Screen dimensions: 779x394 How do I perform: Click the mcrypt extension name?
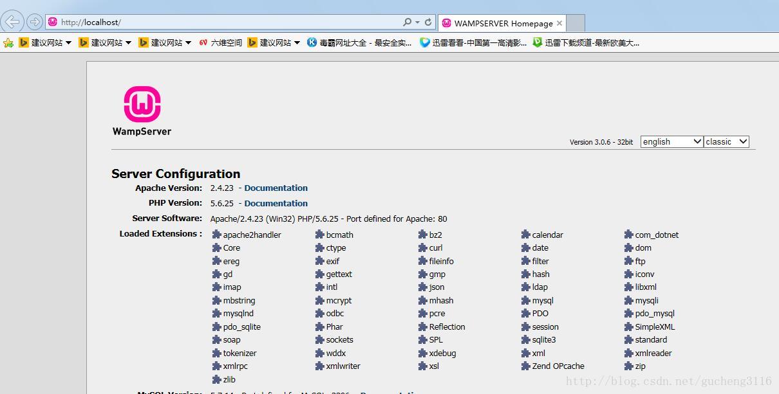coord(339,301)
